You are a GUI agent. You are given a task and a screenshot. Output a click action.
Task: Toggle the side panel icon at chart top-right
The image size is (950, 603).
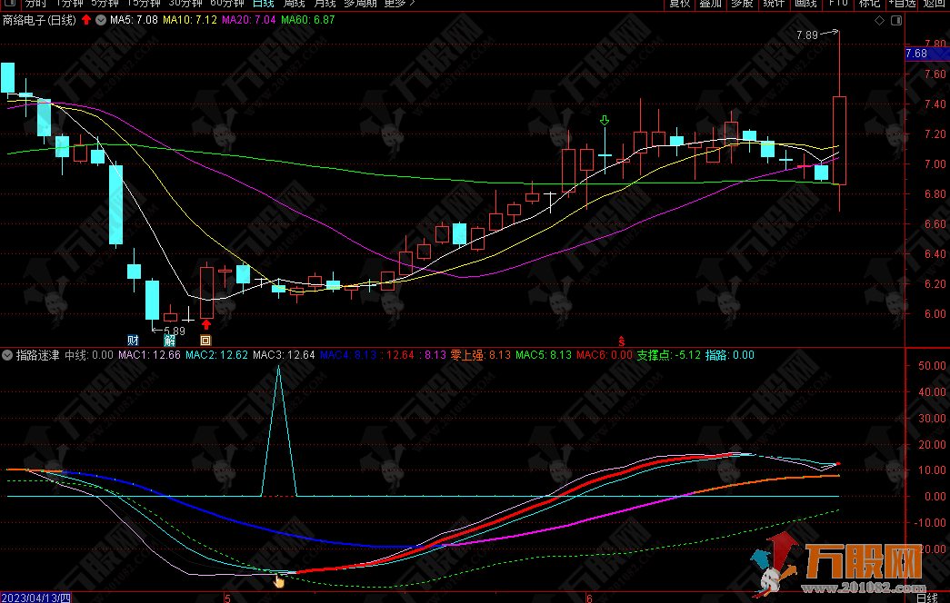pos(896,21)
